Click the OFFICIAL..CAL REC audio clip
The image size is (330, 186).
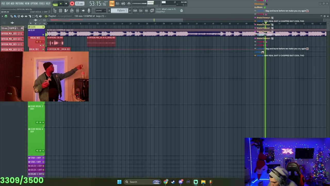click(x=55, y=41)
